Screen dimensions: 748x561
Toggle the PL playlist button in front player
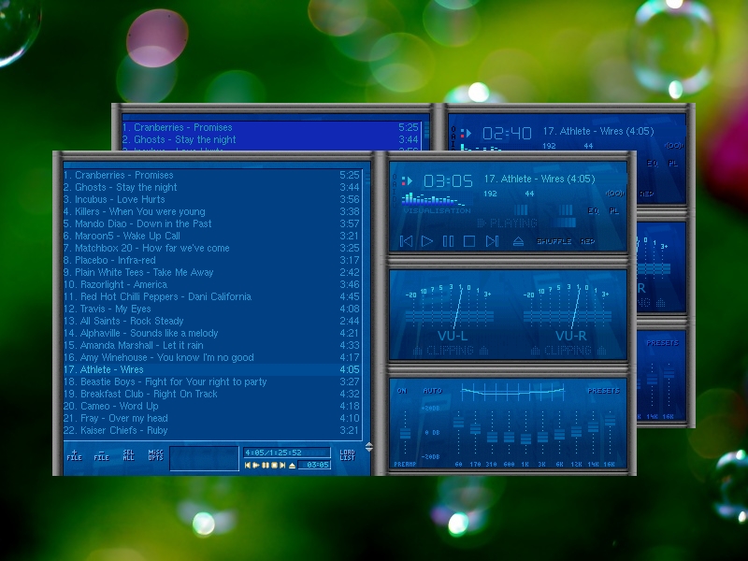pos(614,211)
